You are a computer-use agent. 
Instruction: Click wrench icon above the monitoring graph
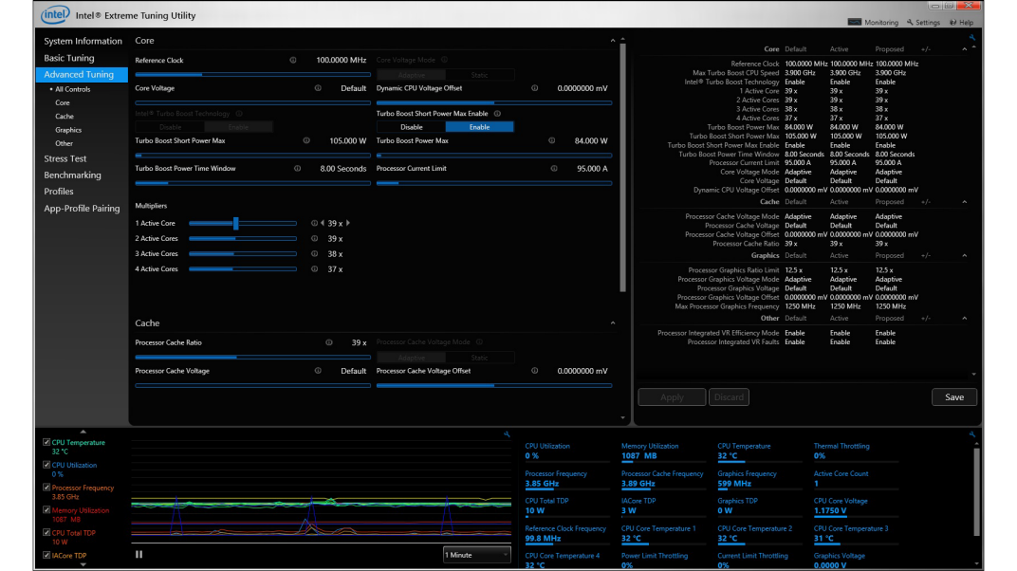point(508,434)
